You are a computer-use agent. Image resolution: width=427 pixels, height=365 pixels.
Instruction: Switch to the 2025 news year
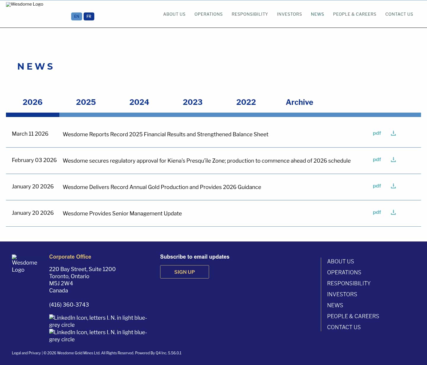86,102
